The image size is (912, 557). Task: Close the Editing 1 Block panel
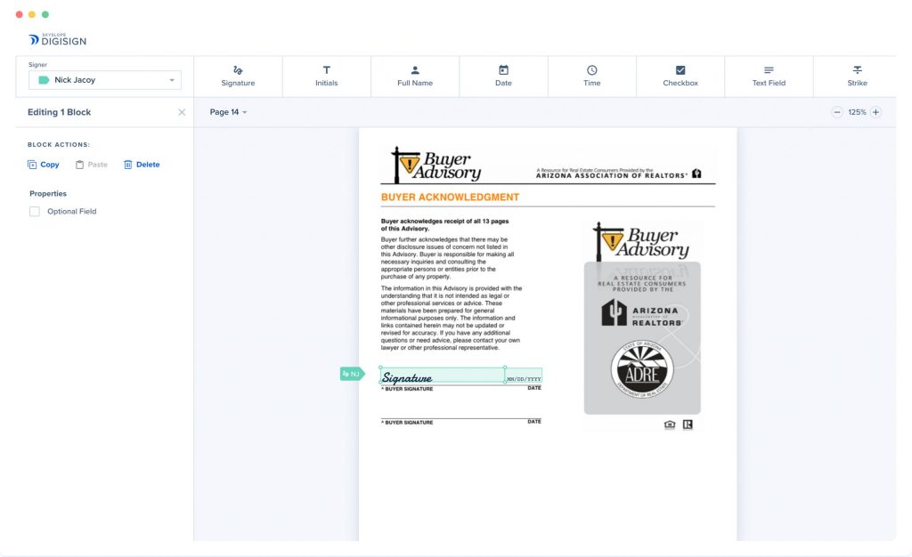(182, 112)
